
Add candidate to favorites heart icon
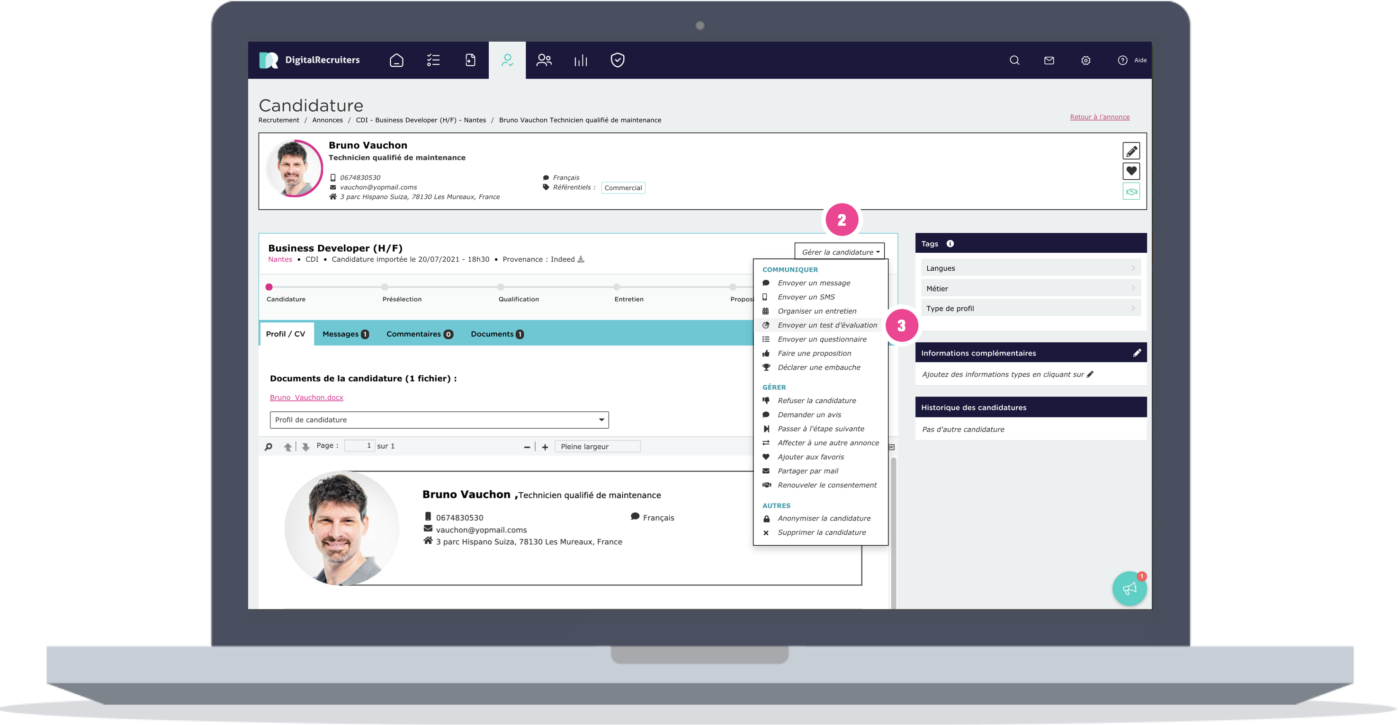pos(1131,171)
